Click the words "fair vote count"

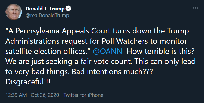point(106,62)
